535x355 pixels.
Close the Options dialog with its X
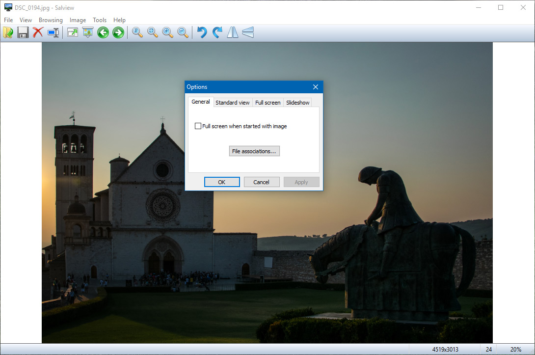(x=316, y=87)
